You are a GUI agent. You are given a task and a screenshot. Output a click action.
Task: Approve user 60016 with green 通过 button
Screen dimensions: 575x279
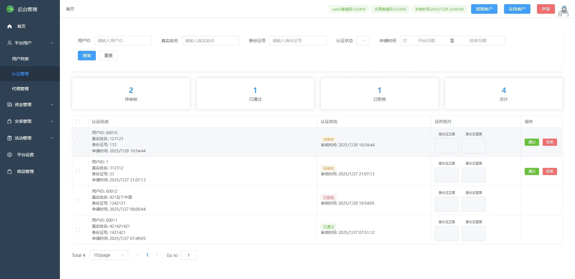pyautogui.click(x=532, y=142)
